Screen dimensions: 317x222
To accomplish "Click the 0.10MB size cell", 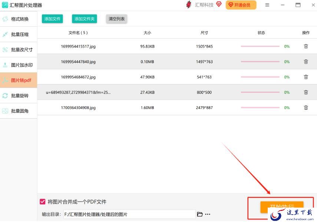I will 148,62.
